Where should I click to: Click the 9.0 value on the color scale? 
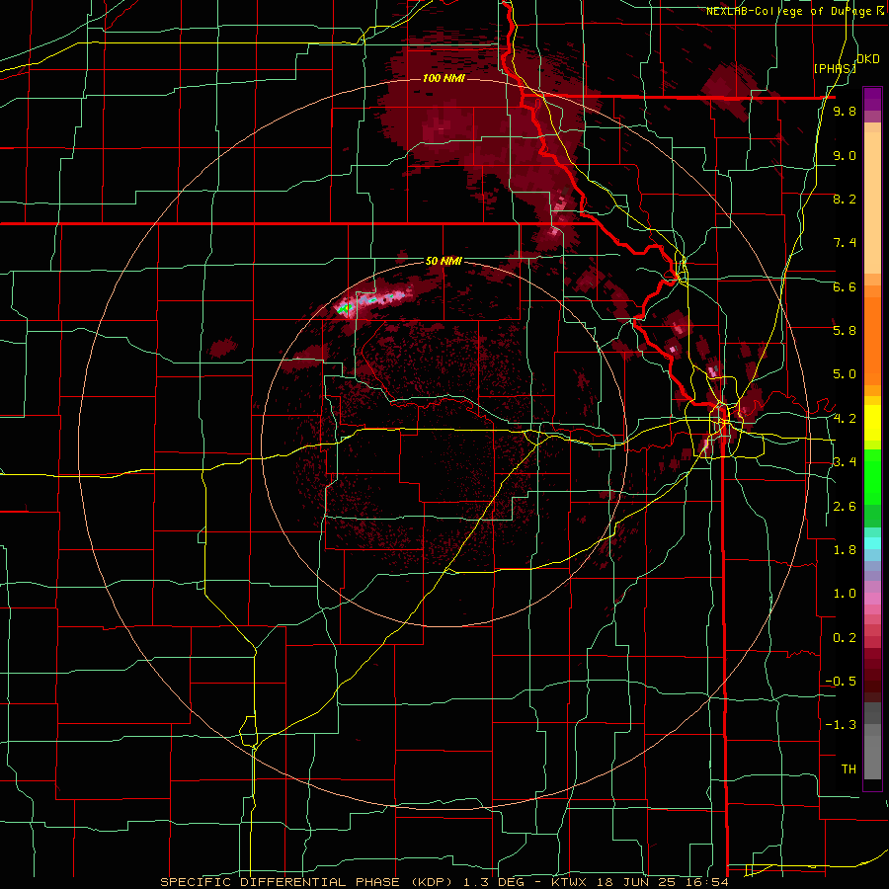coord(845,155)
